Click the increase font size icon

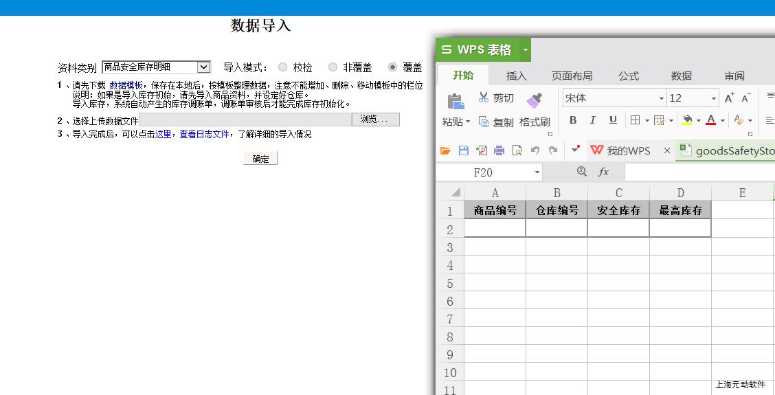(x=729, y=98)
